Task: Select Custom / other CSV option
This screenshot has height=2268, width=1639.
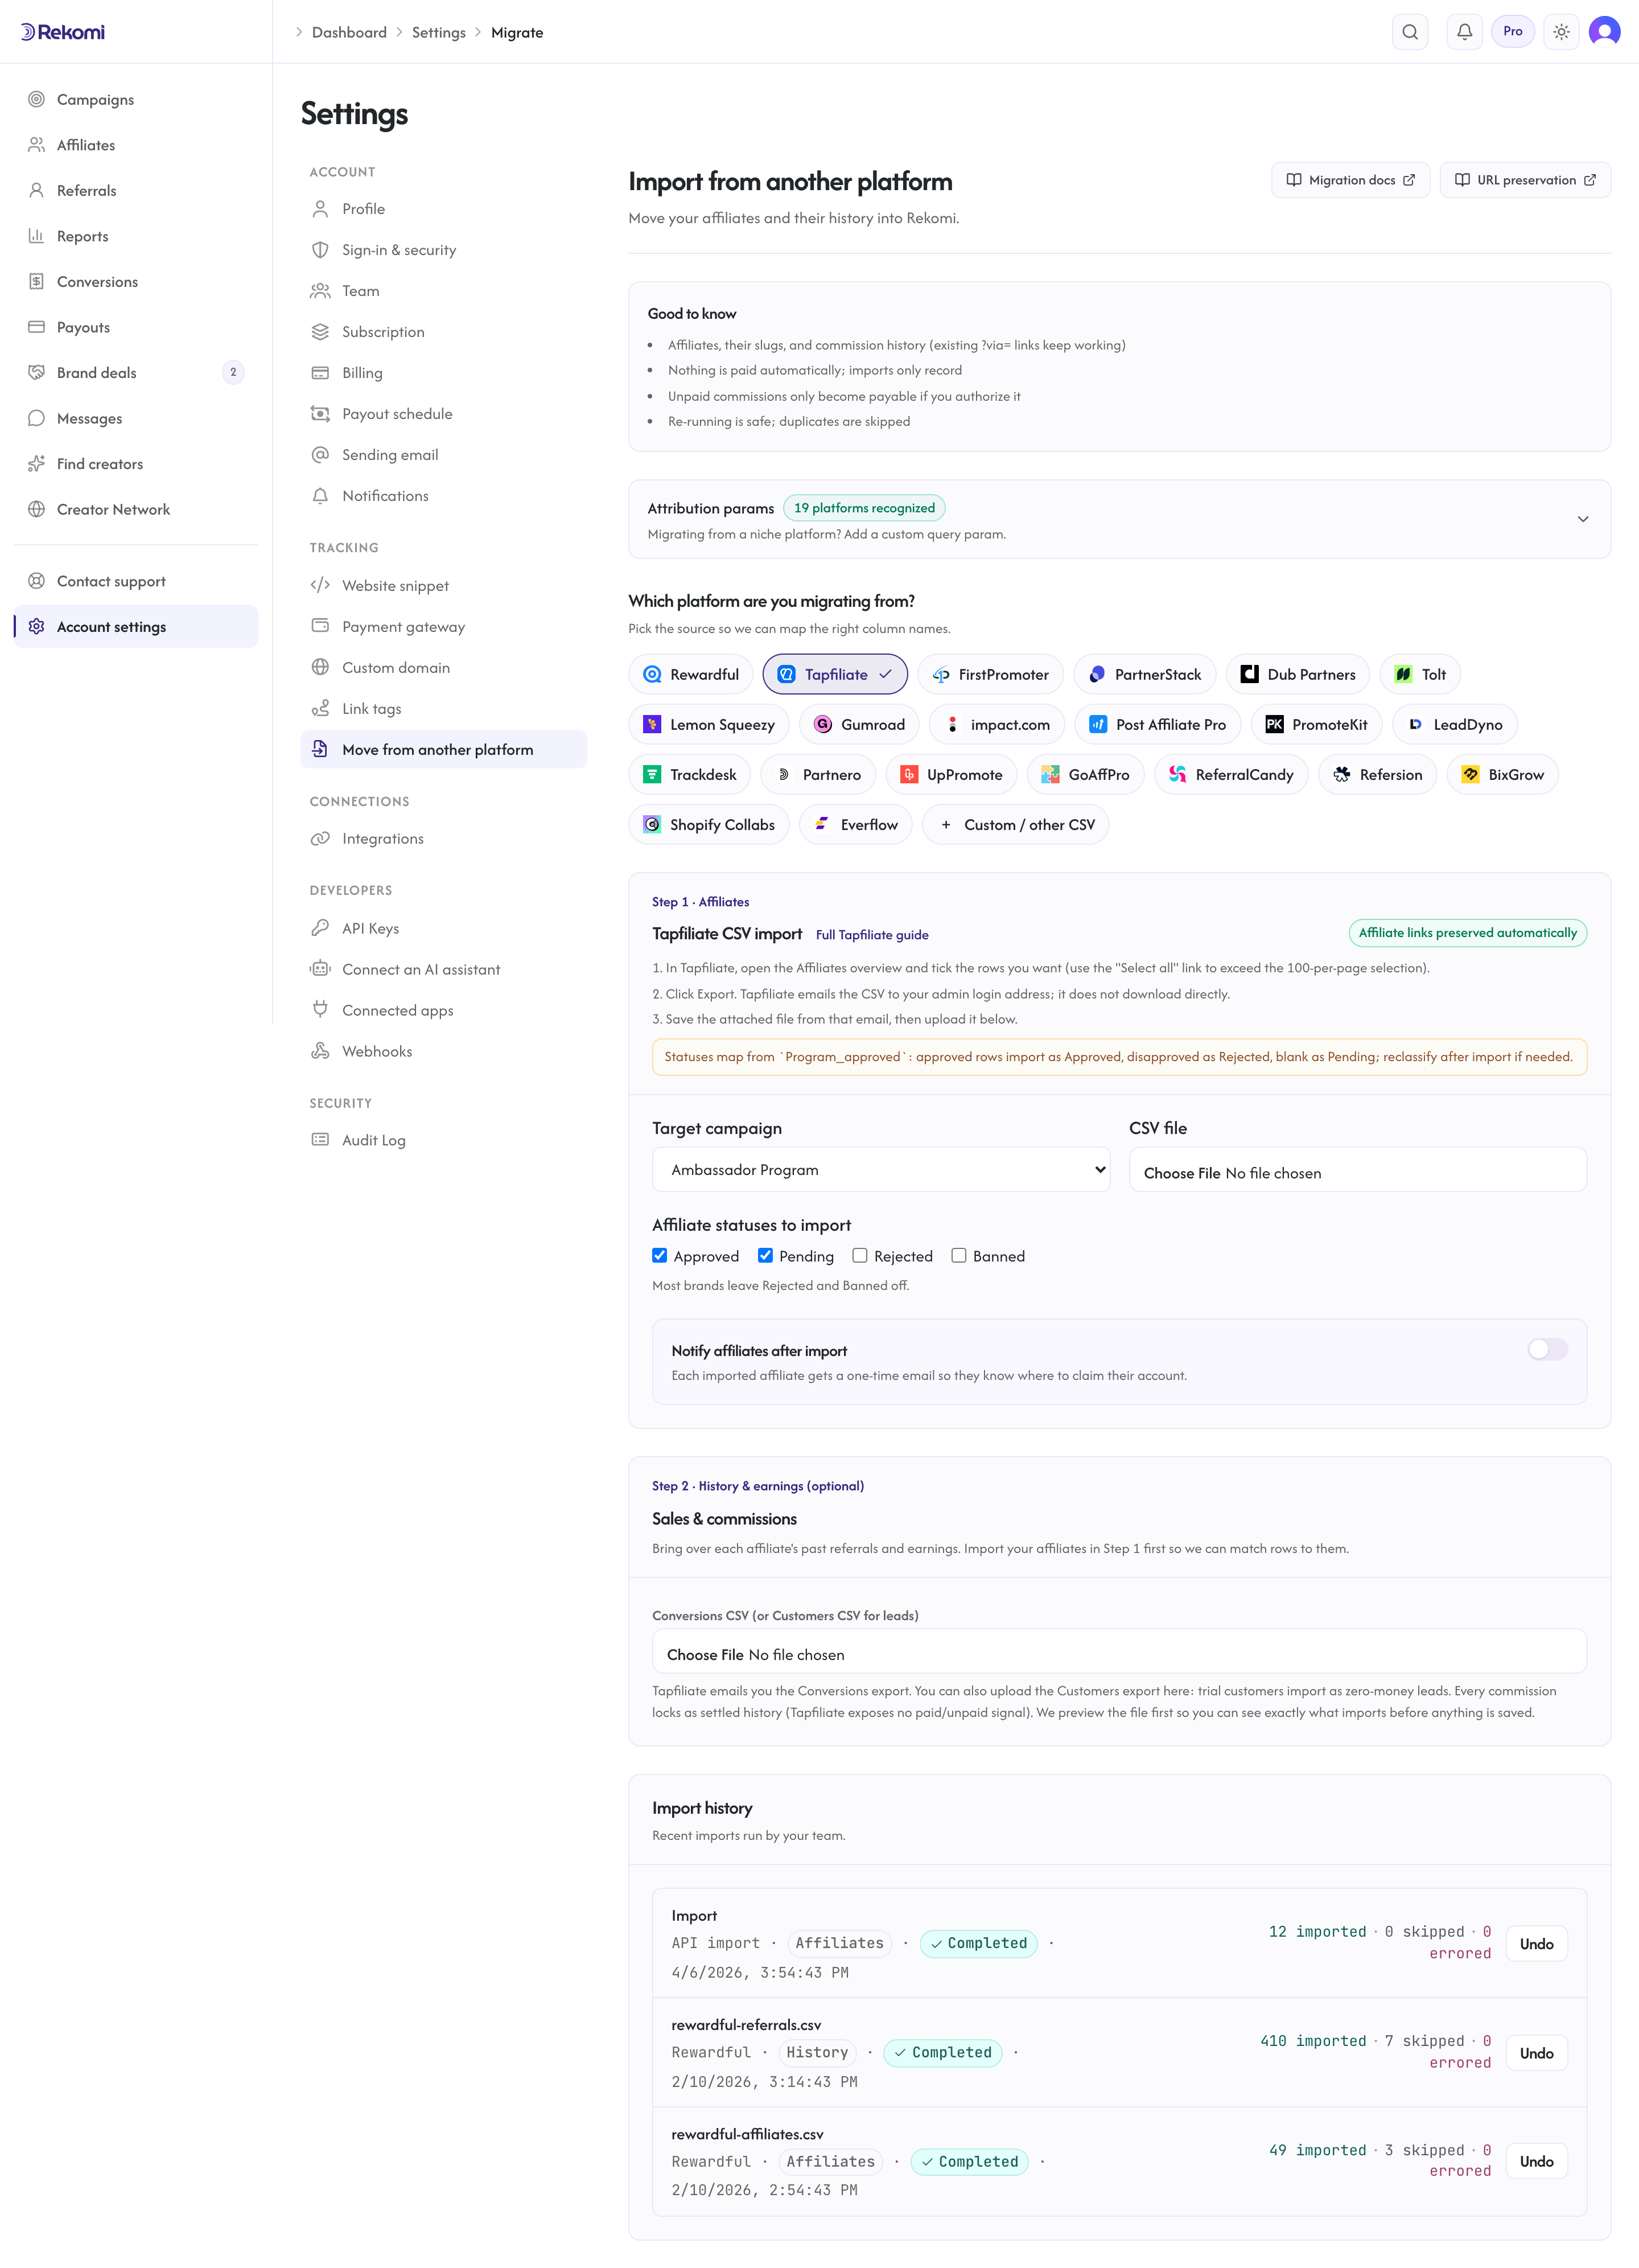Action: click(1015, 824)
